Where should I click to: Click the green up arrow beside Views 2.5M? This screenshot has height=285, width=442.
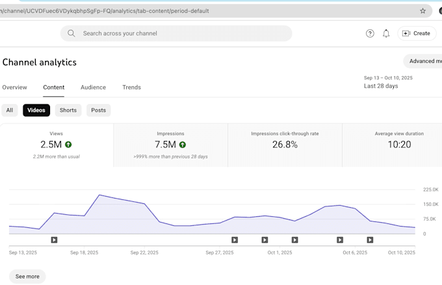point(68,145)
